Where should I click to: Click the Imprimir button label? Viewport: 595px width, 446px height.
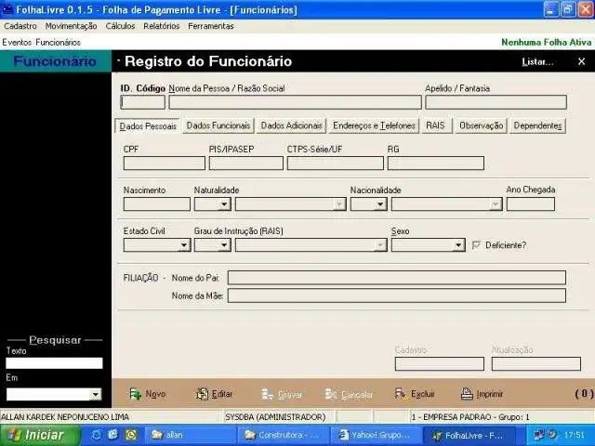pyautogui.click(x=490, y=394)
